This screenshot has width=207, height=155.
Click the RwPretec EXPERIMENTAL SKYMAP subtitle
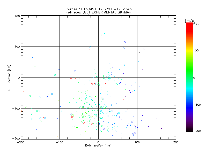click(98, 12)
